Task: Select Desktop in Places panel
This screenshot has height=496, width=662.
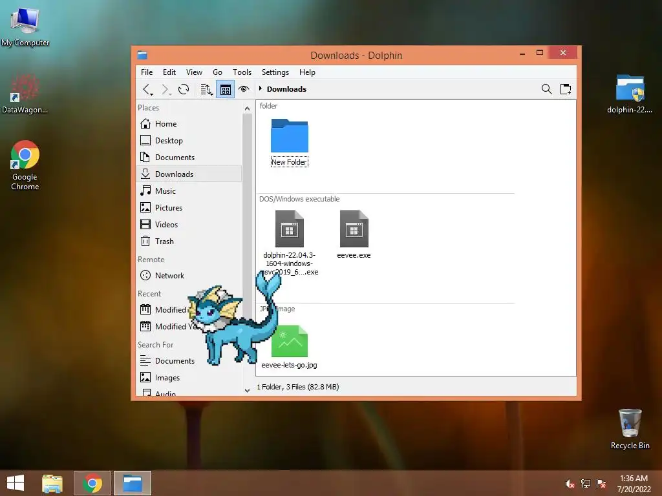Action: [189, 140]
